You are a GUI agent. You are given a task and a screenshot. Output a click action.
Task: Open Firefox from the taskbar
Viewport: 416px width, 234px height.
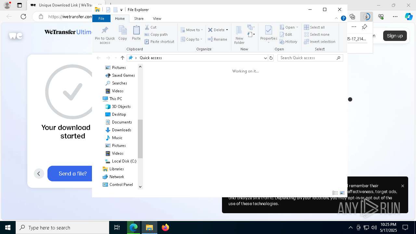click(165, 227)
